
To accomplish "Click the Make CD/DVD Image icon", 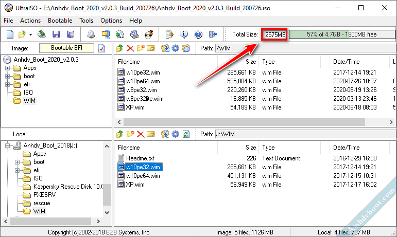I will pos(91,34).
